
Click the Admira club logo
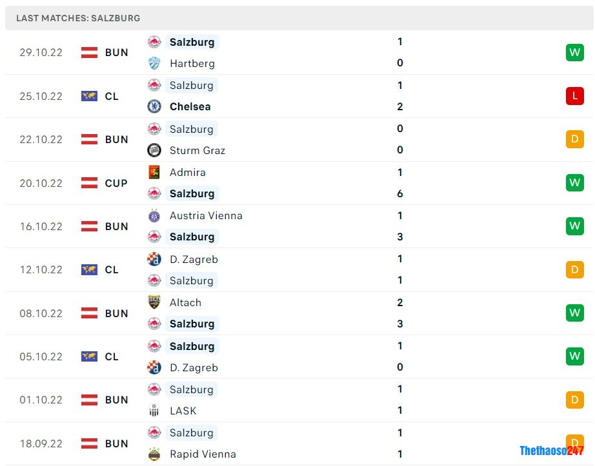(x=154, y=172)
